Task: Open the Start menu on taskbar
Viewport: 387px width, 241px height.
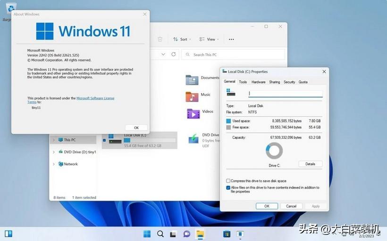Action: (147, 233)
